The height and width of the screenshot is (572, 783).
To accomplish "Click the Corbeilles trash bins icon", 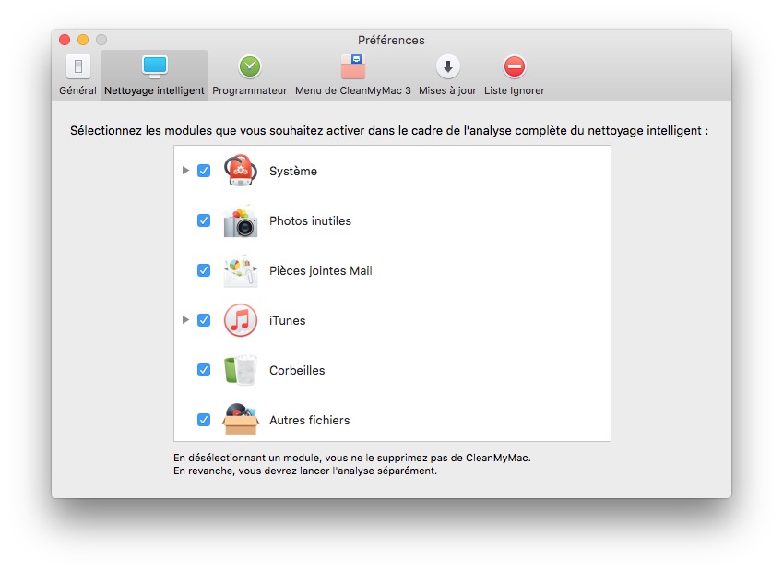I will pos(240,370).
